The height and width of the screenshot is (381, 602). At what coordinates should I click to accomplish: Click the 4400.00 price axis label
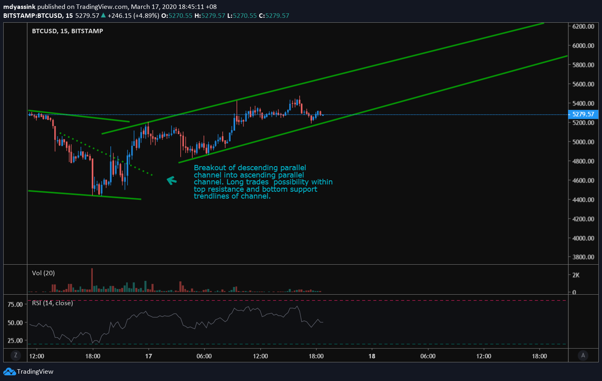tap(583, 199)
